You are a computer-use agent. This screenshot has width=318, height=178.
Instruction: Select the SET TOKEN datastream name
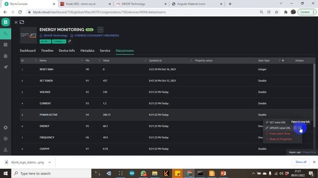pos(46,81)
